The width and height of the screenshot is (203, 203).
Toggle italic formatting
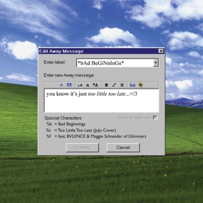tap(114, 85)
